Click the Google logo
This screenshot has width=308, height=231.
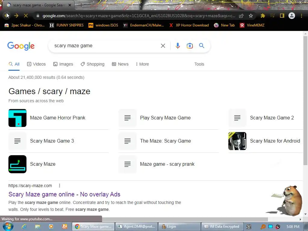pos(21,46)
